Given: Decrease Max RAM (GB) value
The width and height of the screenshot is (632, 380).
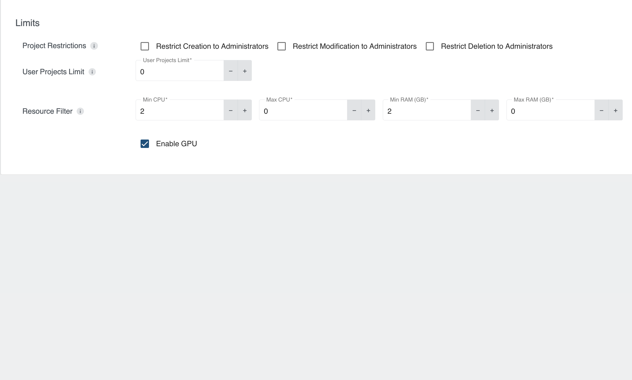Looking at the screenshot, I should tap(602, 111).
